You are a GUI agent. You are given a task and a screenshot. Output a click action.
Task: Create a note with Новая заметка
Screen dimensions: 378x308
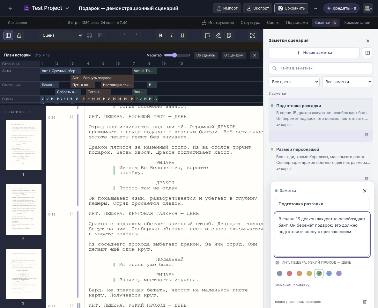[x=314, y=53]
